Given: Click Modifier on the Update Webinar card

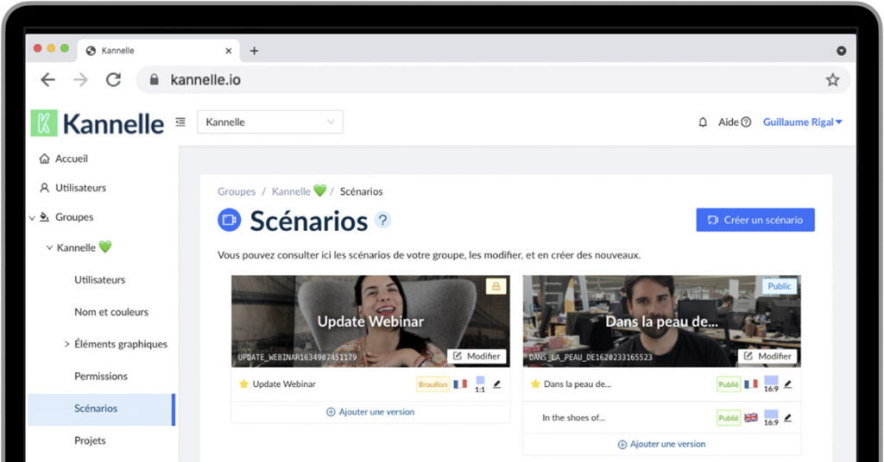Looking at the screenshot, I should (476, 356).
